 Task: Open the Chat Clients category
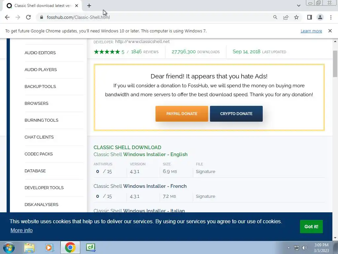[39, 137]
